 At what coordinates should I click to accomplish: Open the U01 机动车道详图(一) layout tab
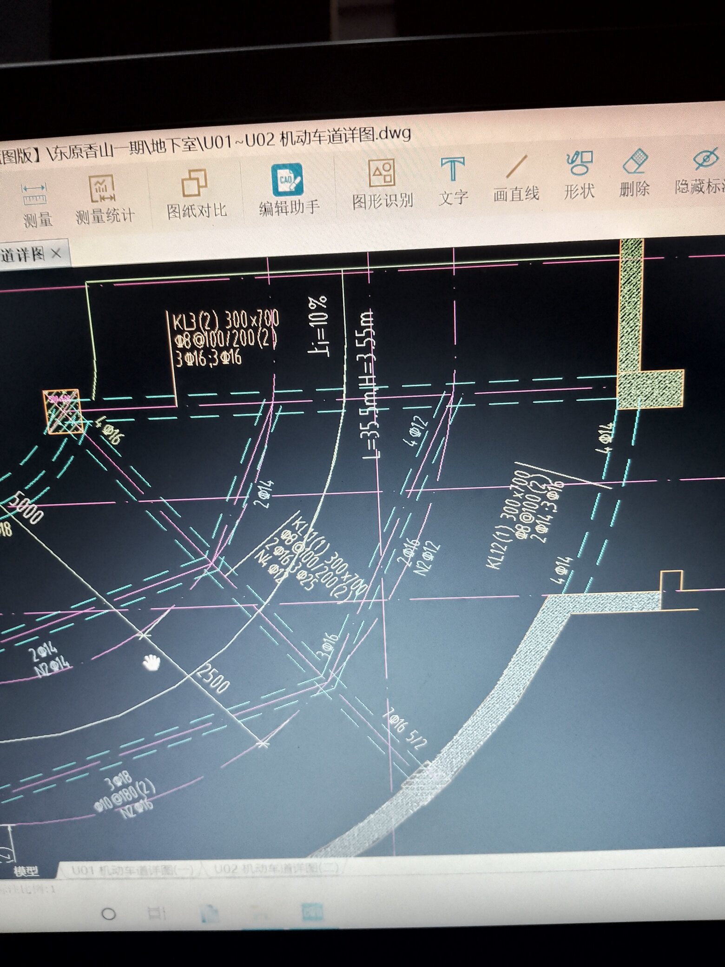pos(132,869)
